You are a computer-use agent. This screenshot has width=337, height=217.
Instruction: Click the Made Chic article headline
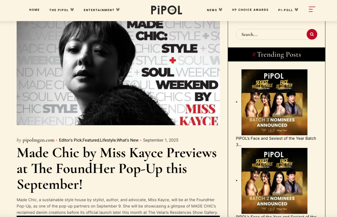(x=117, y=168)
